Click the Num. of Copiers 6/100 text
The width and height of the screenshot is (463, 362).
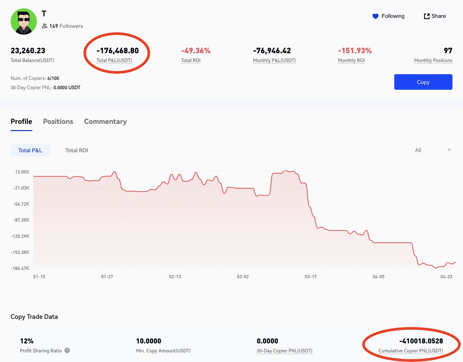(35, 78)
